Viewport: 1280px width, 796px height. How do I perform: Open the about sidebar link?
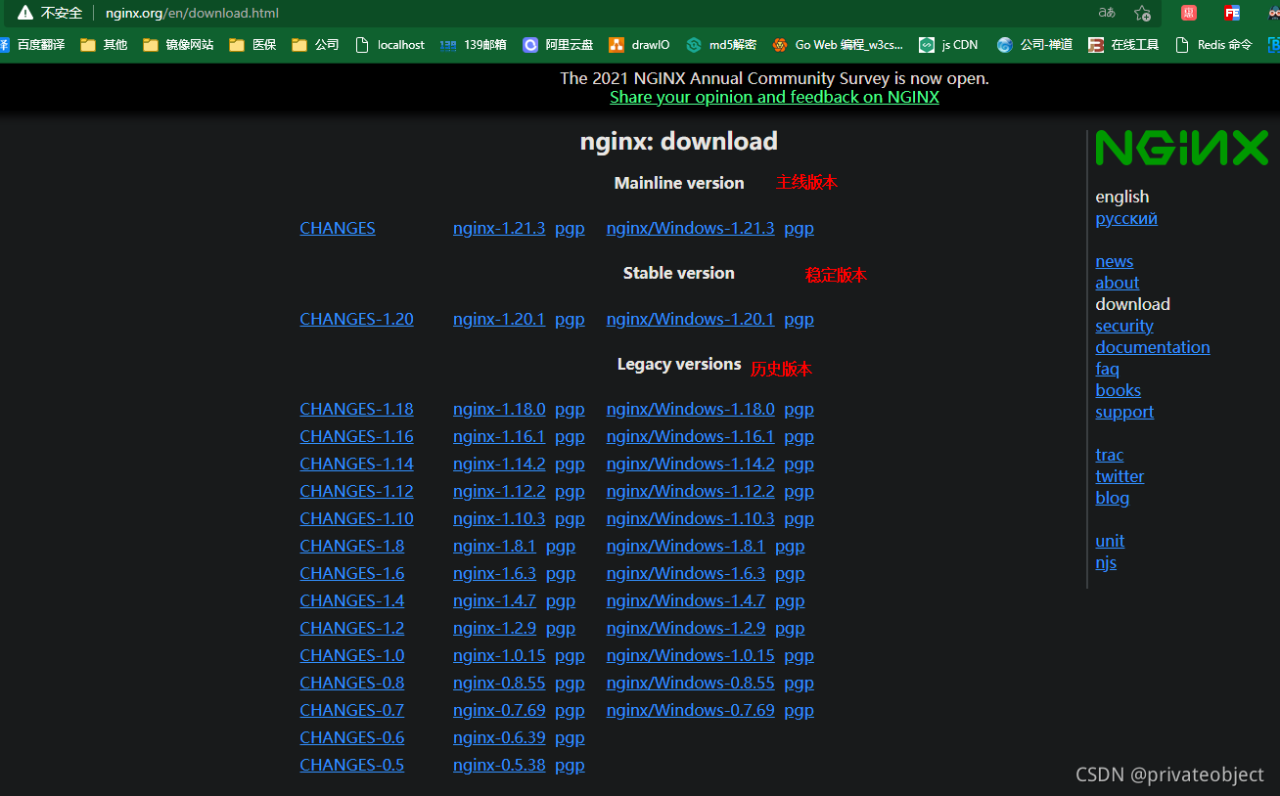(1118, 283)
